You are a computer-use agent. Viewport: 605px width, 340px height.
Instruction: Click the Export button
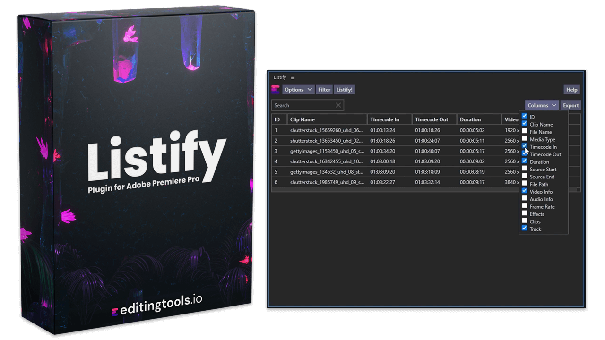[x=570, y=105]
